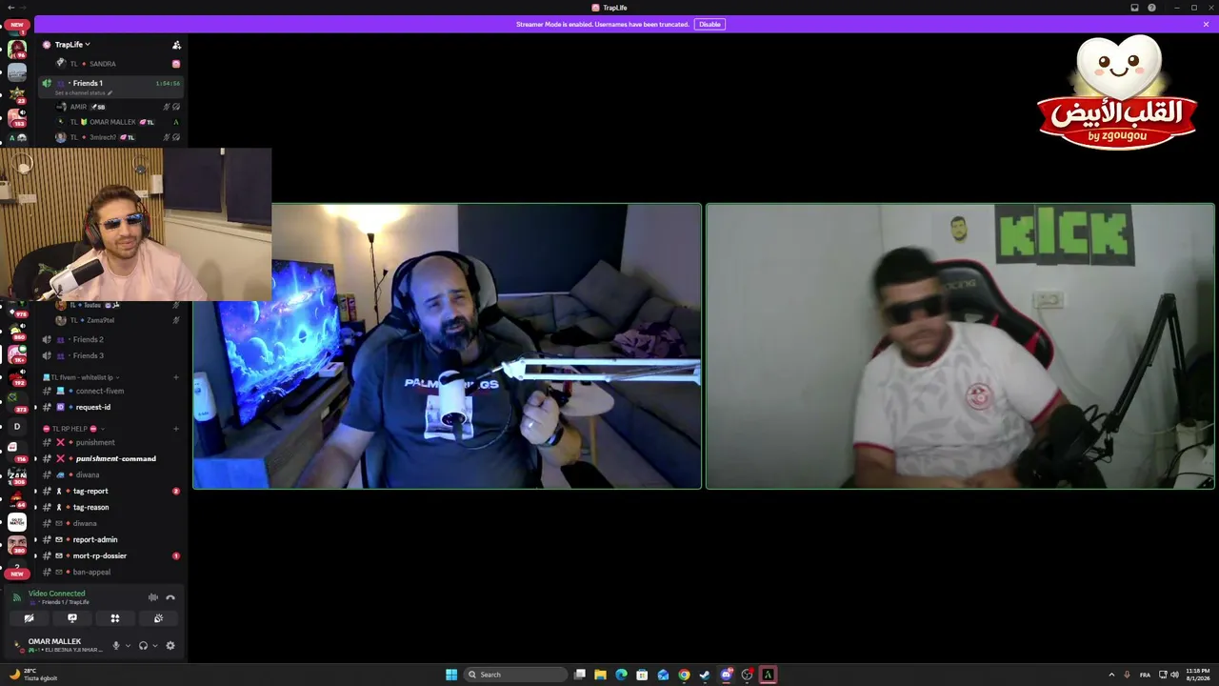The width and height of the screenshot is (1219, 686).
Task: Click the Video Connected status text
Action: [x=56, y=594]
